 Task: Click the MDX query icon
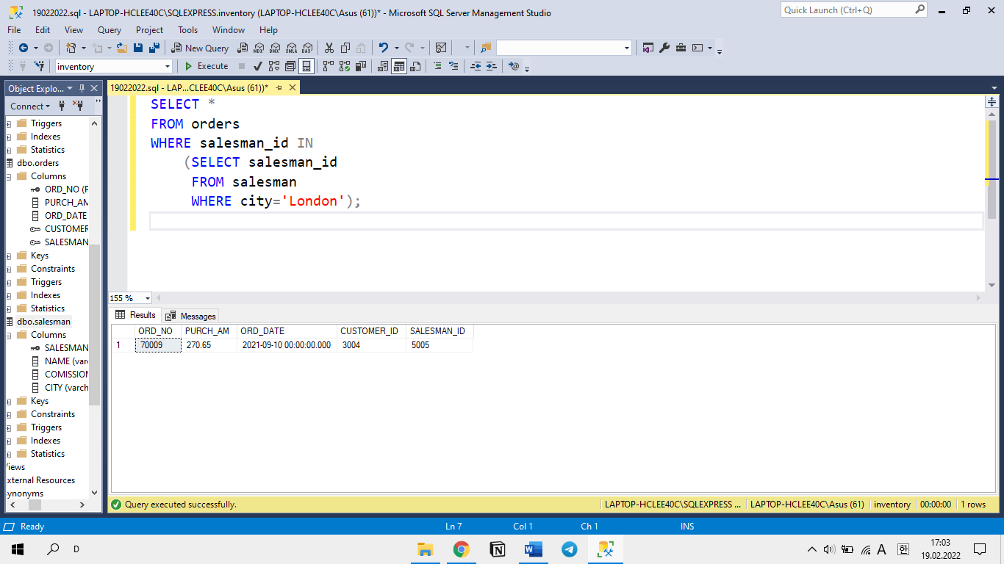pos(259,48)
